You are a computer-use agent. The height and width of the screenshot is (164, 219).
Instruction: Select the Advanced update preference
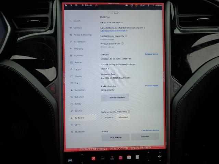123,117
